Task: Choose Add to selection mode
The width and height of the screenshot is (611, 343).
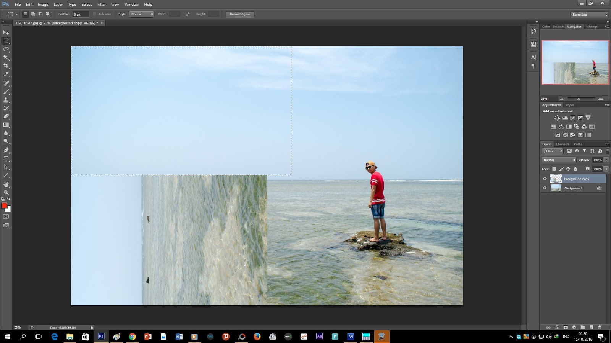Action: point(33,14)
